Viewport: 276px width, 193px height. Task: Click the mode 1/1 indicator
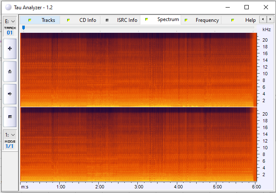(10, 146)
